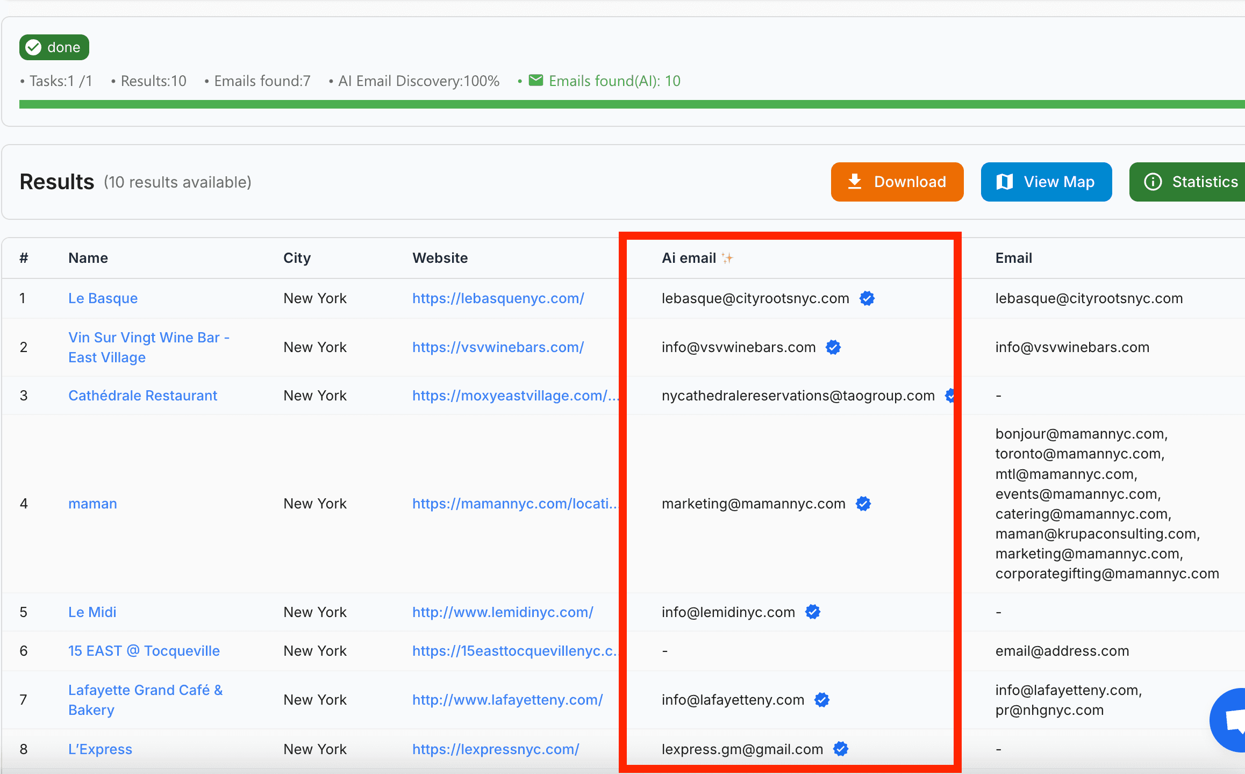Click the City column header
The image size is (1245, 774).
pyautogui.click(x=297, y=258)
